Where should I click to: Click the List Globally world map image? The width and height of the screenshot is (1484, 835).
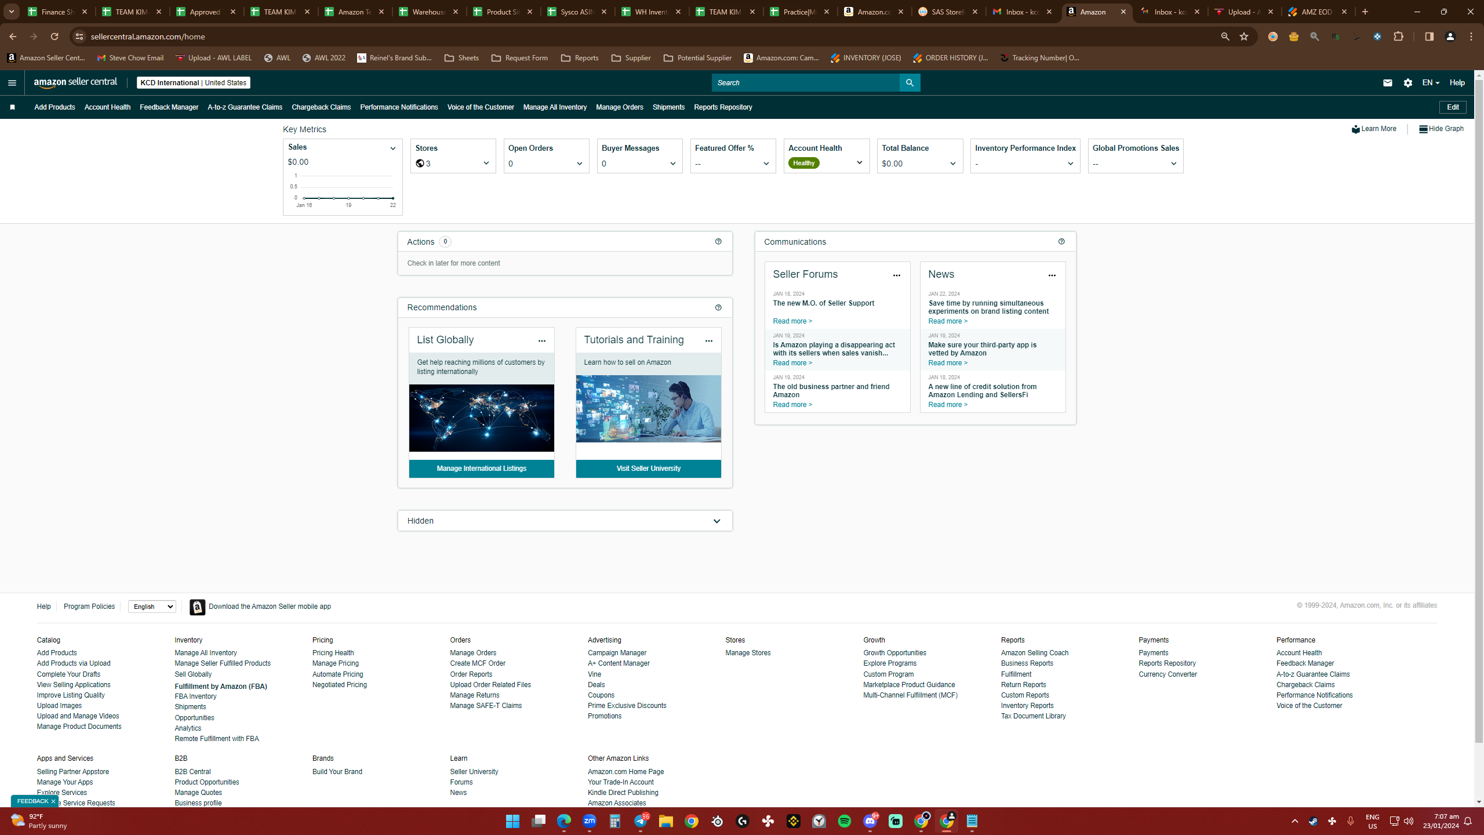481,418
